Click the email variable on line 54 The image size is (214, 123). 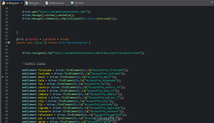pos(42,77)
